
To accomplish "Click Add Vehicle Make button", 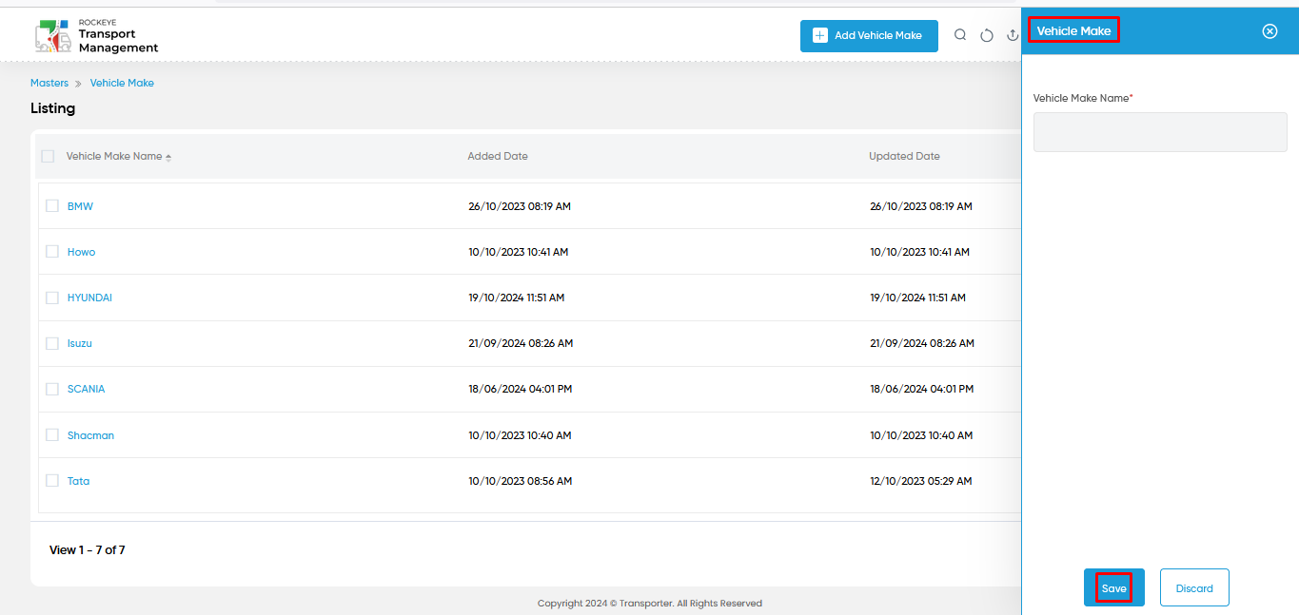I will [x=869, y=36].
